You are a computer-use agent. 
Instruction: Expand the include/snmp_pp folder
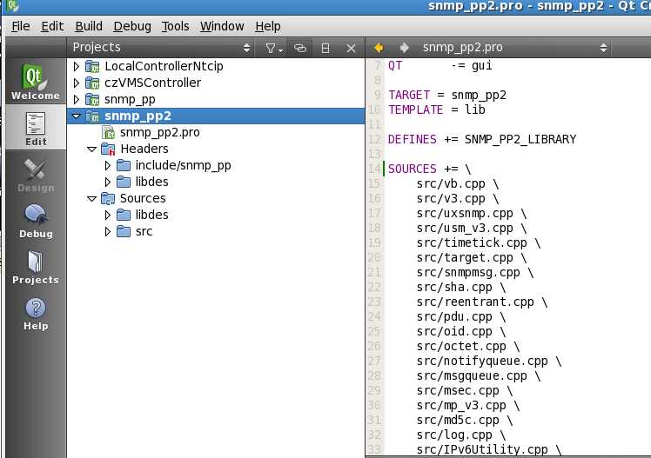point(108,165)
